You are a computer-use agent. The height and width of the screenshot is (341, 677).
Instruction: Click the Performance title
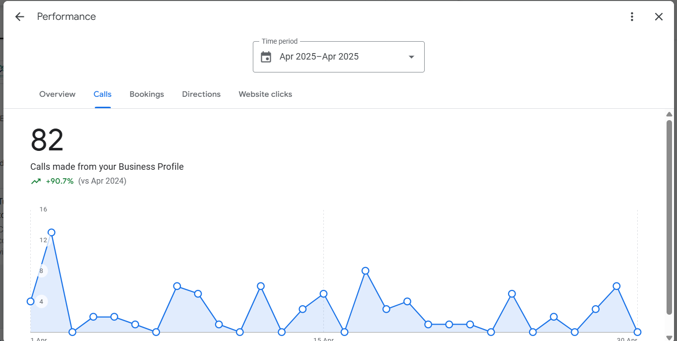pos(67,16)
